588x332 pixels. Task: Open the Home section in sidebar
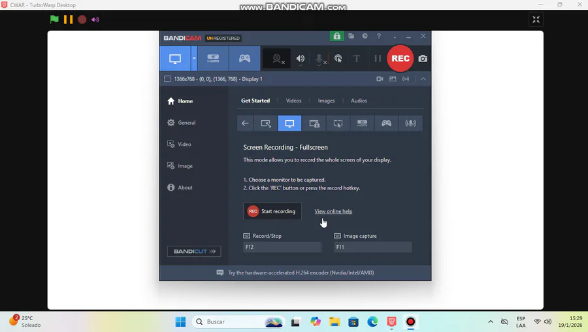180,101
